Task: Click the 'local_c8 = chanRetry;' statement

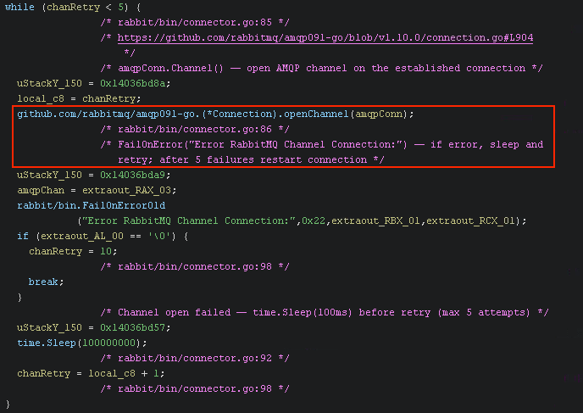Action: pyautogui.click(x=79, y=98)
